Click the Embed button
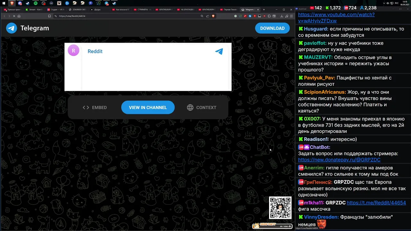 click(x=95, y=107)
